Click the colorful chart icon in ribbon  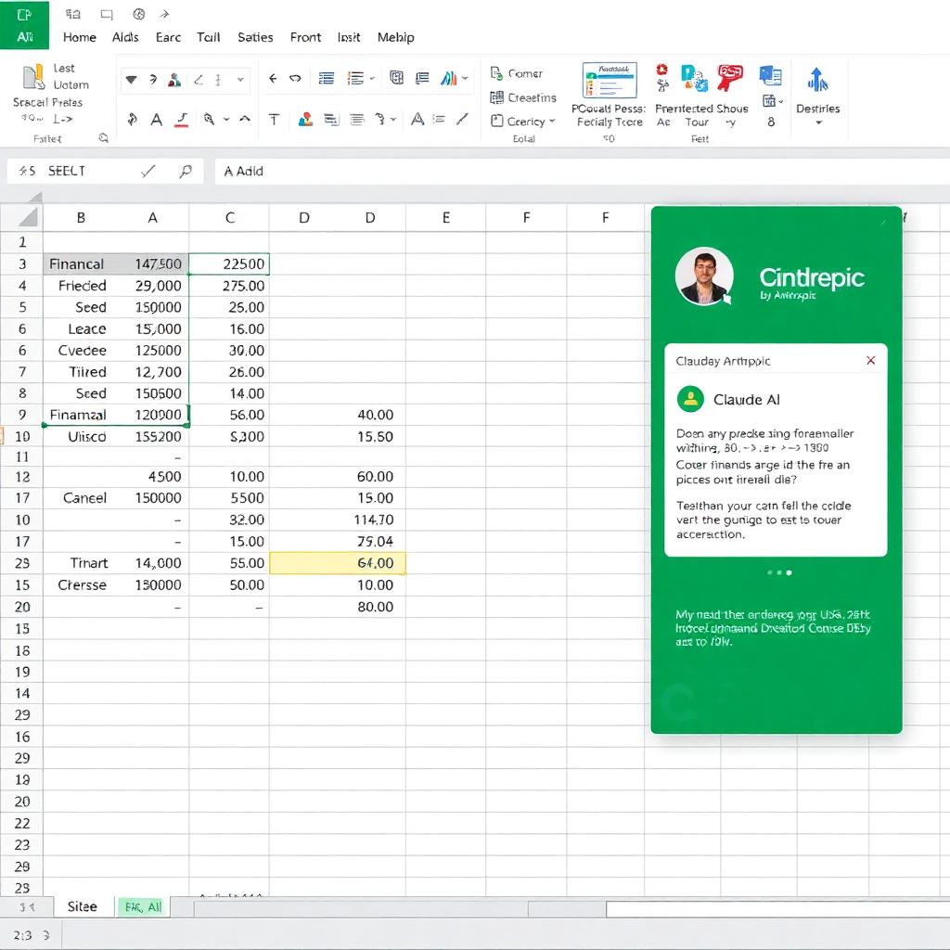(x=449, y=79)
